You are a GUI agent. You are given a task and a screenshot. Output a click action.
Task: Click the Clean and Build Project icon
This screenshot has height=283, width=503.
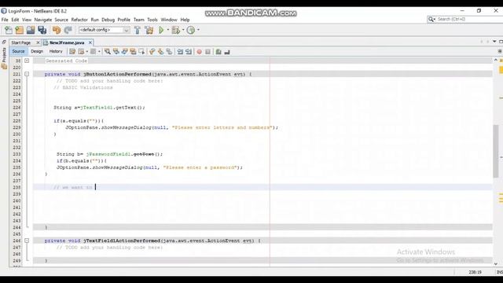pos(149,30)
